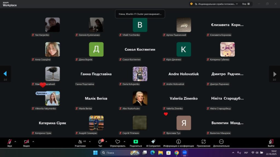
Task: Open the Участники participants panel
Action: tap(80, 142)
